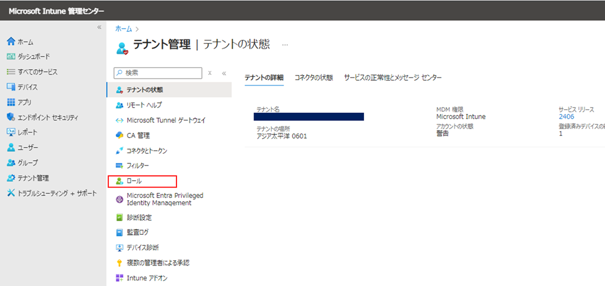The image size is (605, 286).
Task: Click the Privileged Identity Management purple icon
Action: 119,199
